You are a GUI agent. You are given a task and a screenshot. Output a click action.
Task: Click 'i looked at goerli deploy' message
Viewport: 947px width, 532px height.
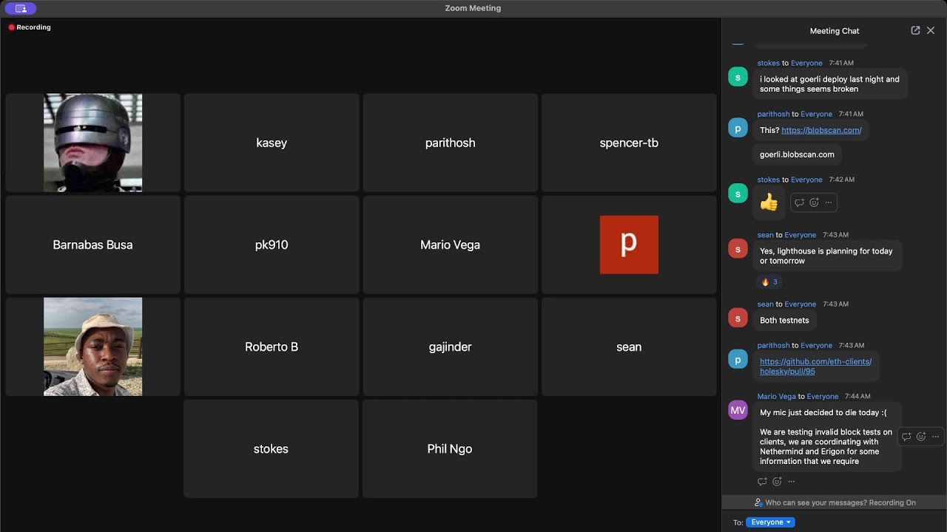click(830, 84)
